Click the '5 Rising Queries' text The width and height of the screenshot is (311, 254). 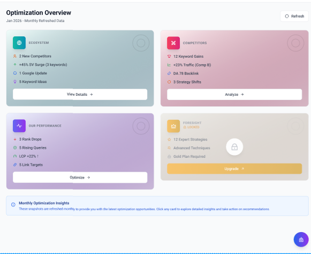tap(33, 148)
